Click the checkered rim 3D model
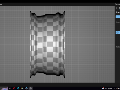 pos(47,44)
